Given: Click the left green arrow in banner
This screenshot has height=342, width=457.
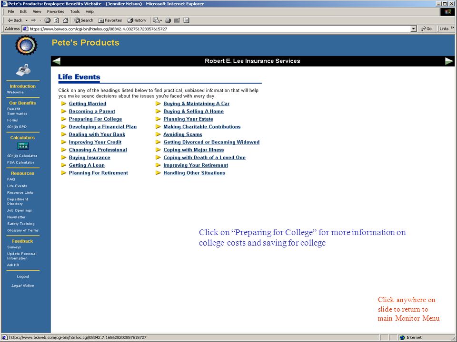Looking at the screenshot, I should click(x=56, y=61).
